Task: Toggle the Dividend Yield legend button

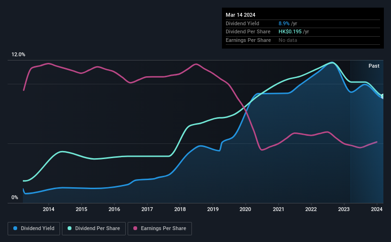Action: tap(34, 229)
